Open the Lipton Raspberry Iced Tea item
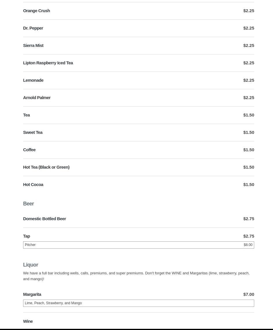This screenshot has width=273, height=330. click(x=48, y=63)
